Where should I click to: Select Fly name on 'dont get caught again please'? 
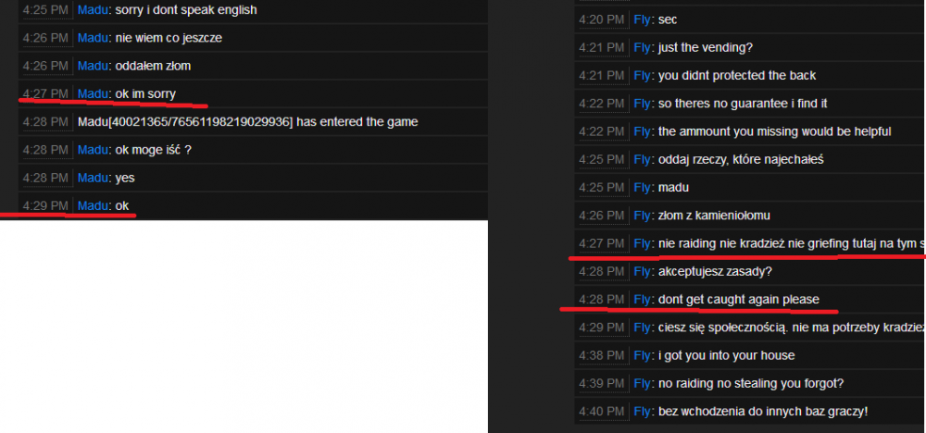coord(642,300)
